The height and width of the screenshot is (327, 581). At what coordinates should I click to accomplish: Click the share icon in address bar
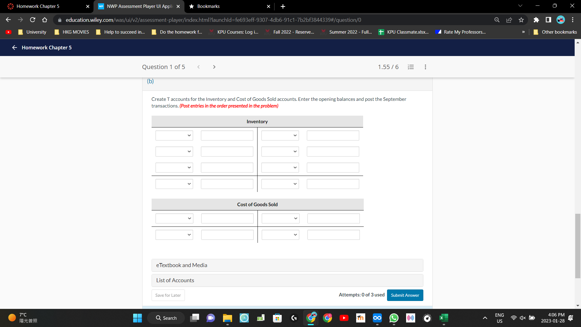pyautogui.click(x=509, y=20)
